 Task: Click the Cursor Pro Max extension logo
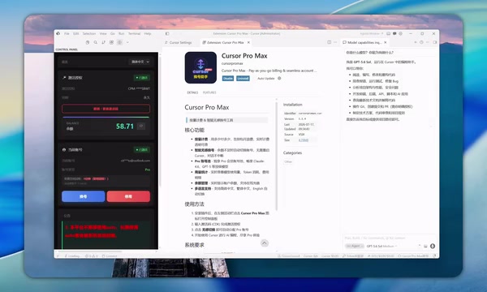pos(200,67)
